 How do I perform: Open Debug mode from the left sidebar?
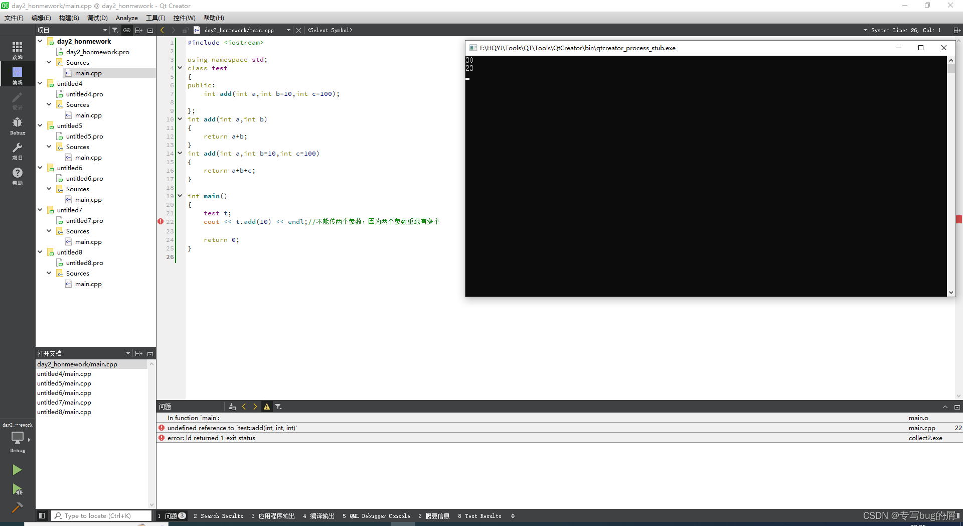[x=17, y=124]
